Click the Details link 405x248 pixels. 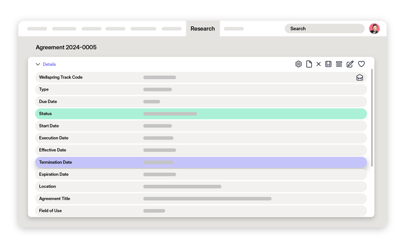pyautogui.click(x=49, y=64)
